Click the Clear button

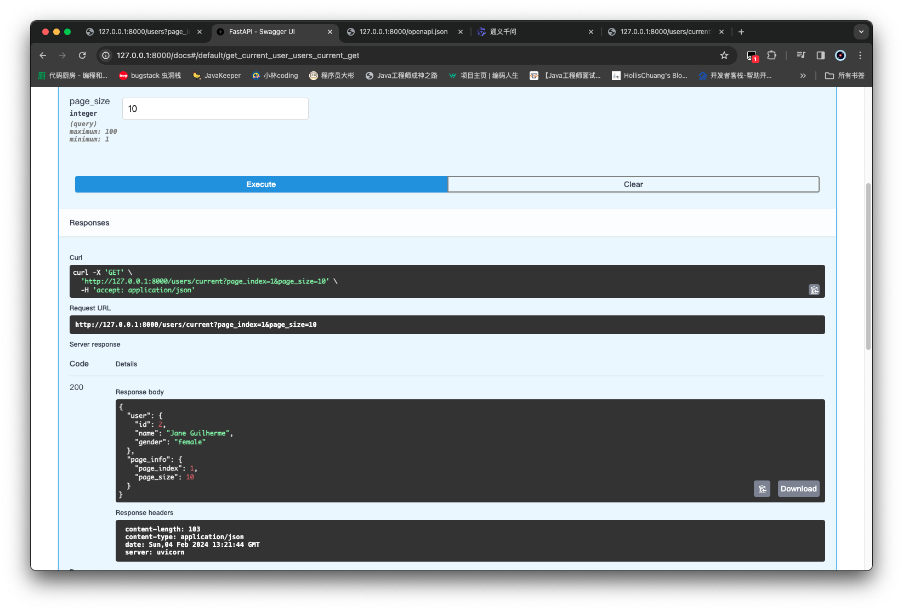633,184
